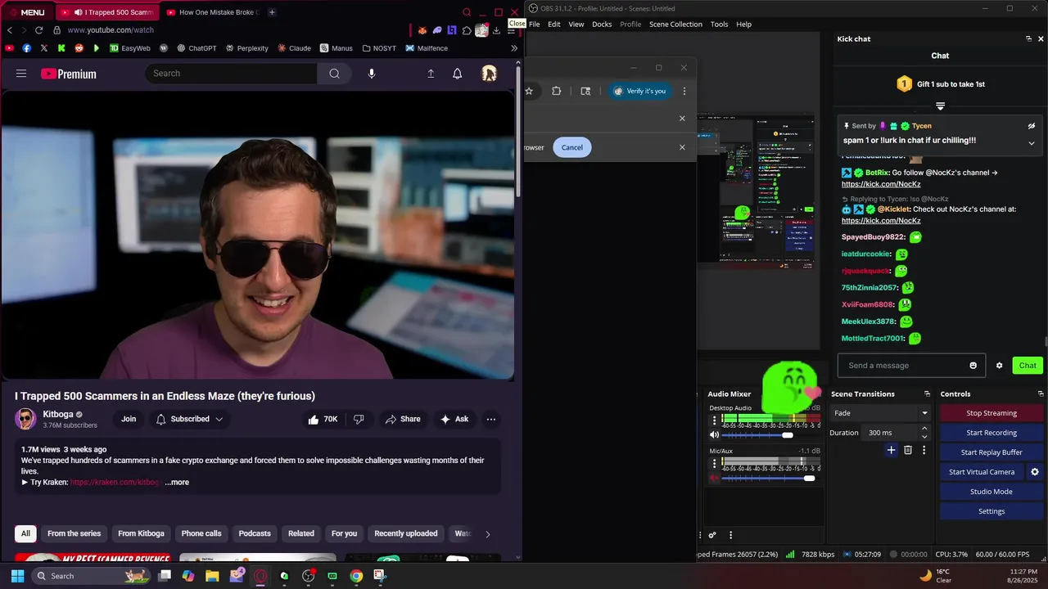
Task: Remove scene transition with trash icon
Action: coord(908,450)
